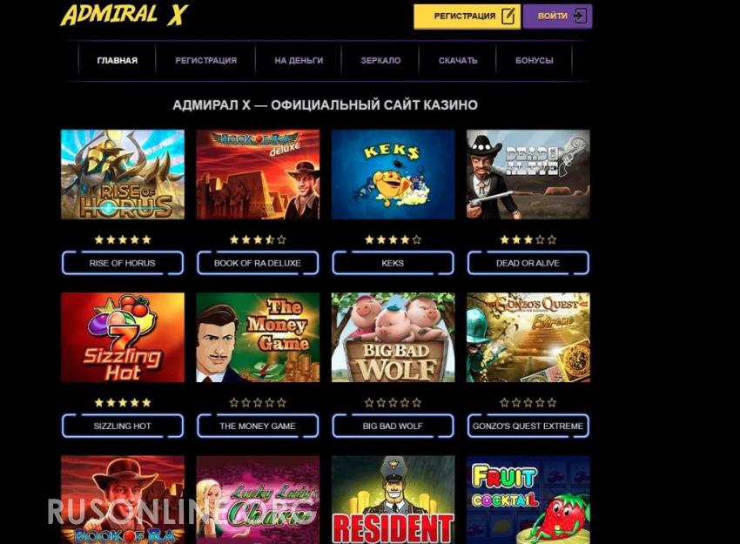Click the pencil icon on the Регистрация button
Image resolution: width=740 pixels, height=544 pixels.
tap(508, 16)
